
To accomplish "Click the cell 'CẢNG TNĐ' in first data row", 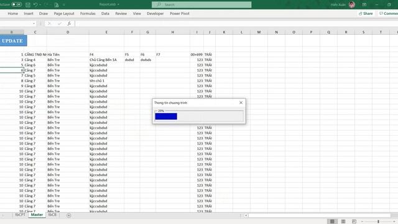I will pyautogui.click(x=35, y=54).
